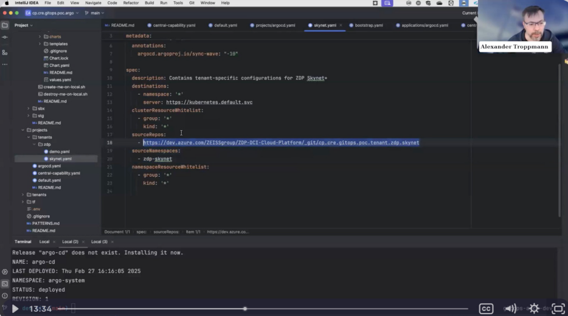Open the More tool windows ellipsis
Viewport: 568px width, 316px height.
click(x=5, y=64)
